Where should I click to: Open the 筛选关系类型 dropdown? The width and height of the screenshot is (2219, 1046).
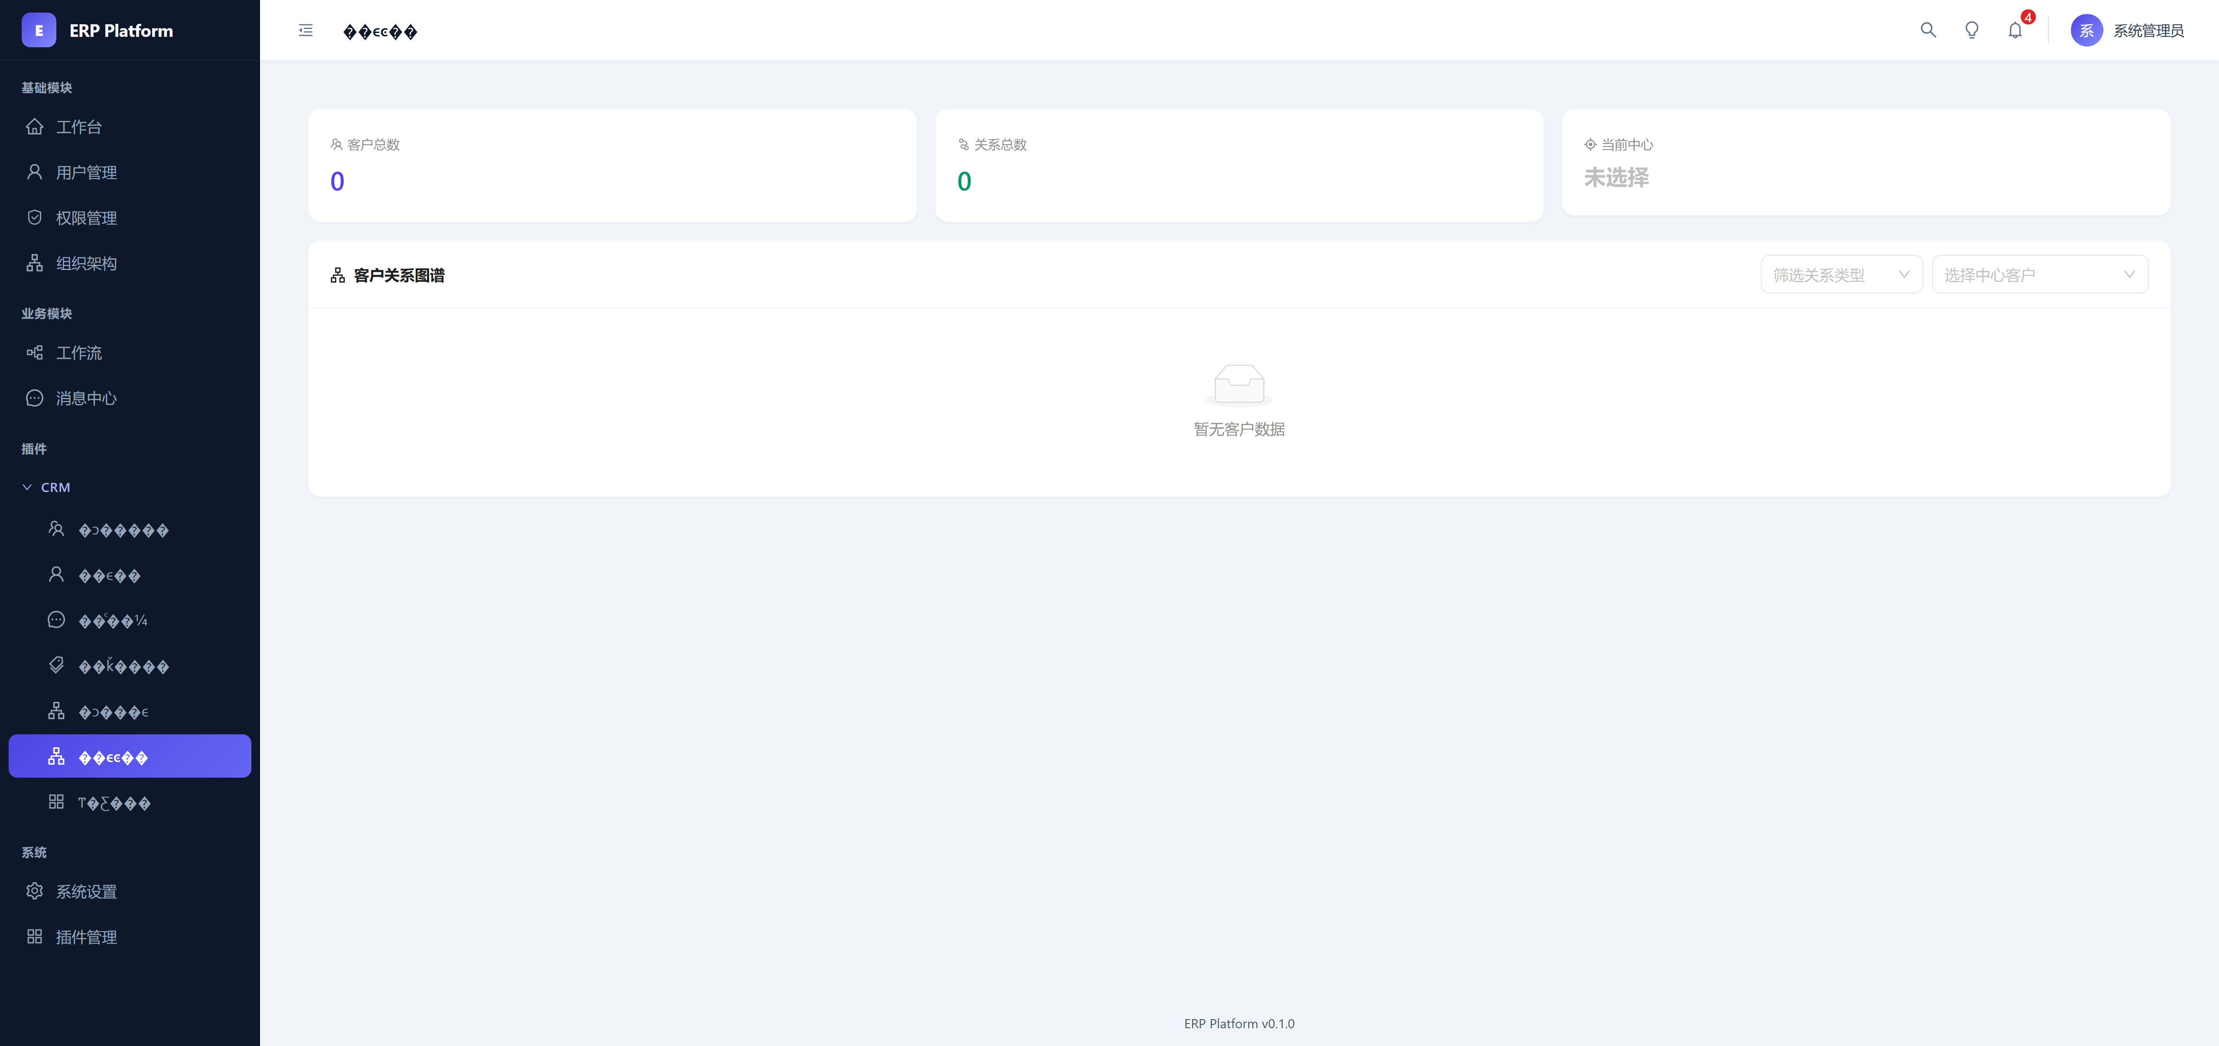tap(1841, 275)
